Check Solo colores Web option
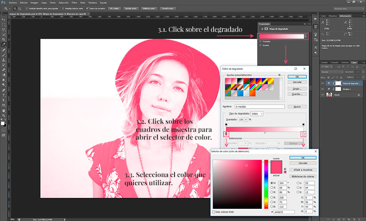 click(214, 212)
